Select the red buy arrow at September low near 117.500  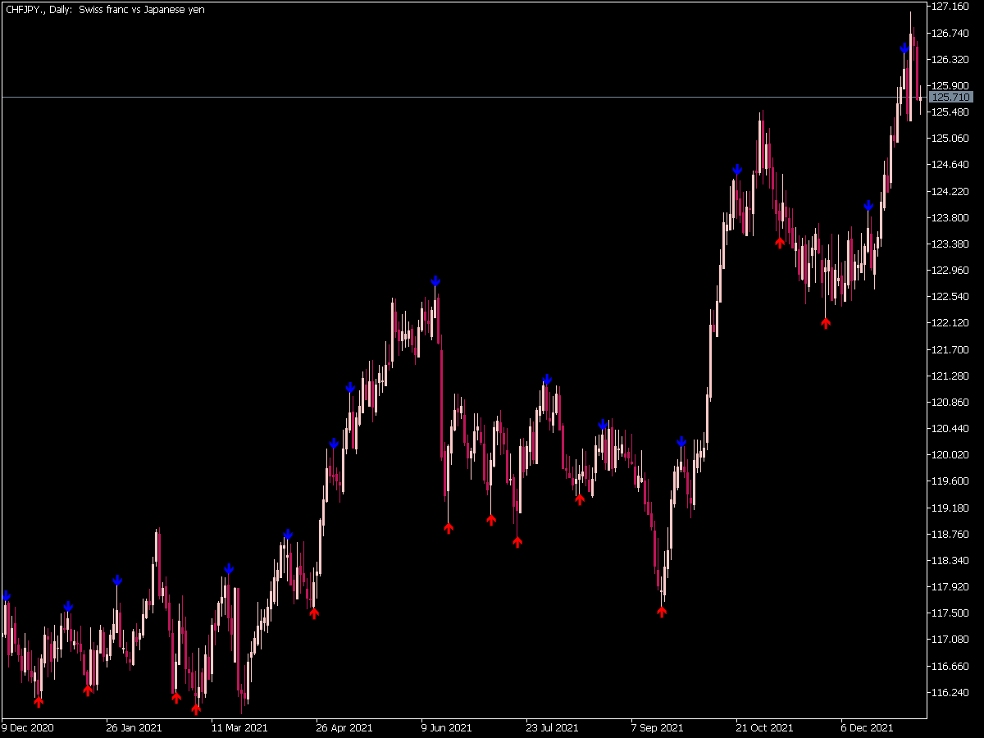(x=662, y=611)
